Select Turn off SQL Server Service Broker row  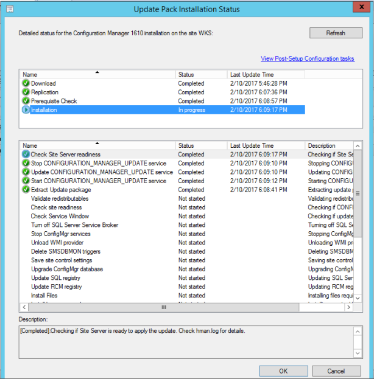(188, 225)
